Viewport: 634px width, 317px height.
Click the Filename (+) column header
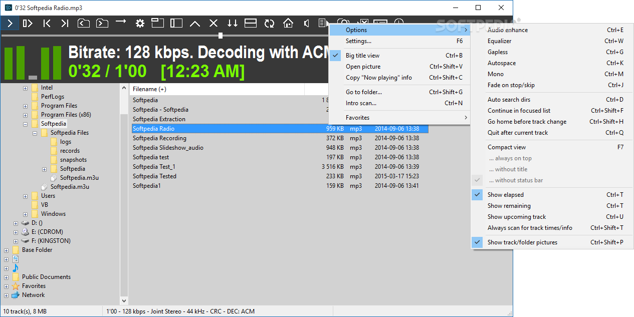click(x=217, y=89)
